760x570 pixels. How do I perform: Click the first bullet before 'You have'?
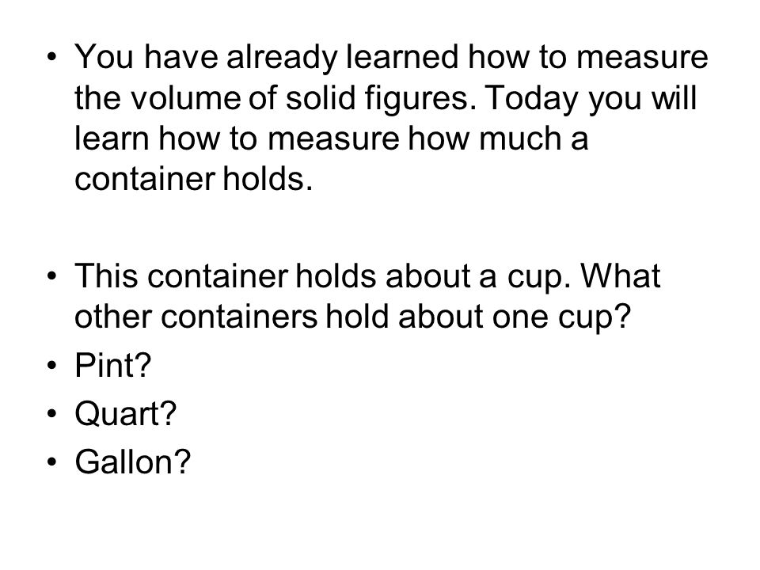coord(52,57)
